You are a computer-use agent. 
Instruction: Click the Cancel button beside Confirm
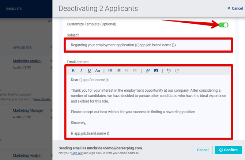point(203,150)
